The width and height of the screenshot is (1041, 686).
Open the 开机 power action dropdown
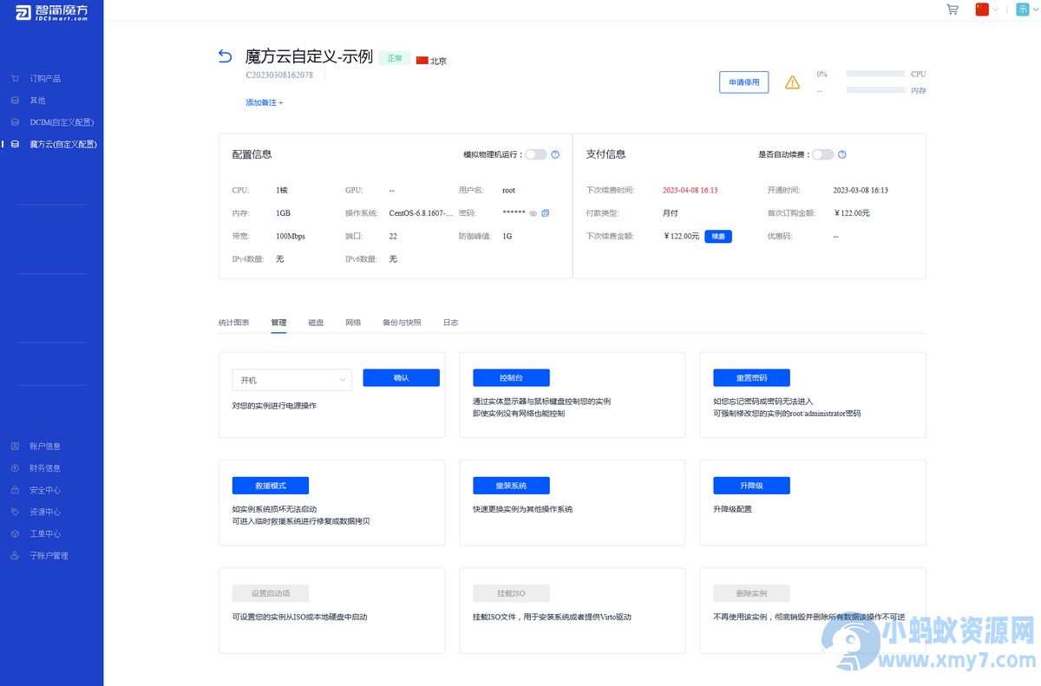291,380
